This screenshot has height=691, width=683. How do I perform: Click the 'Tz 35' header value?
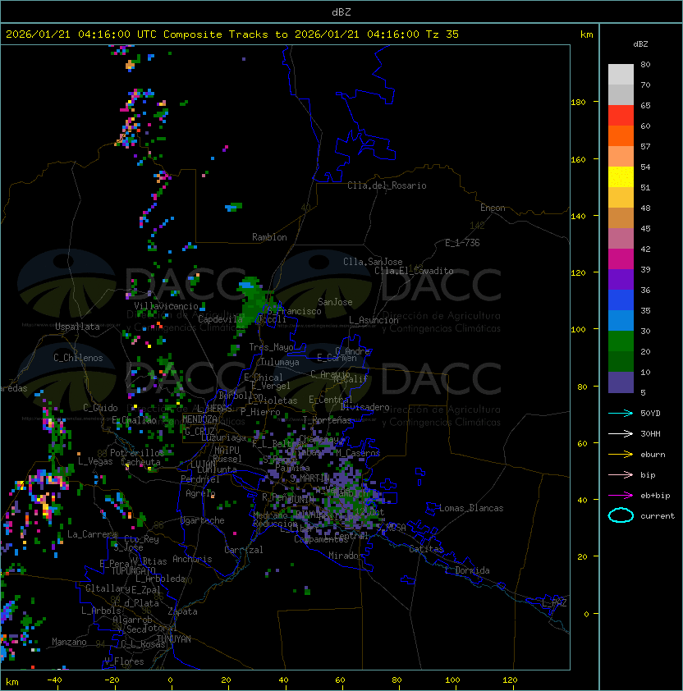[442, 34]
